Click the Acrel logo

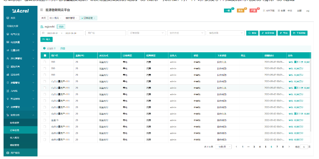tap(20, 11)
